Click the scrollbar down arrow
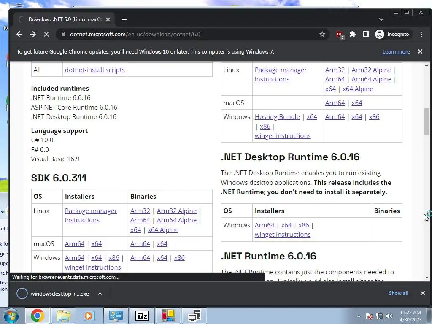This screenshot has height=324, width=432. 427,278
